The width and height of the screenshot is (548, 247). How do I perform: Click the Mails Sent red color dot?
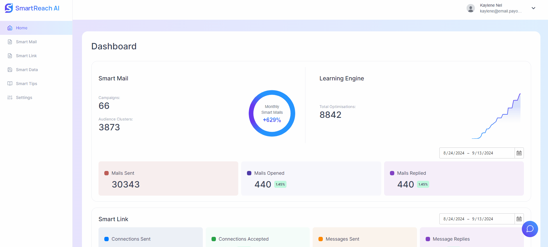(x=106, y=173)
